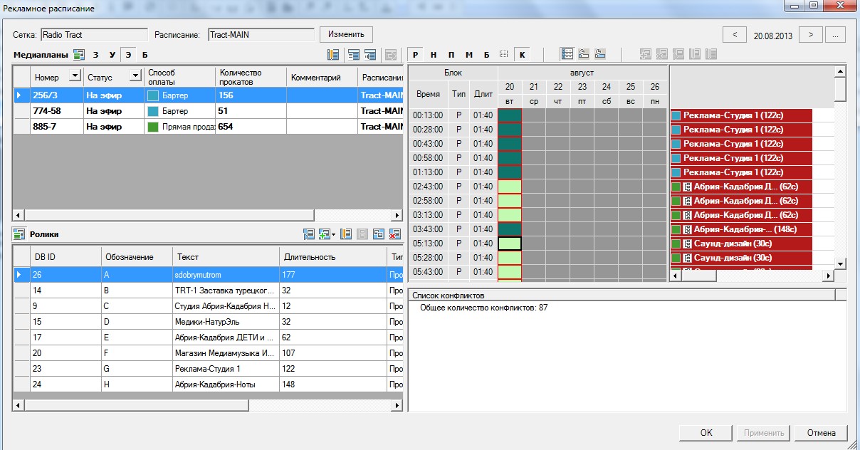Viewport: 860px width, 450px height.
Task: Click the third greyed placement icon
Action: coord(678,54)
